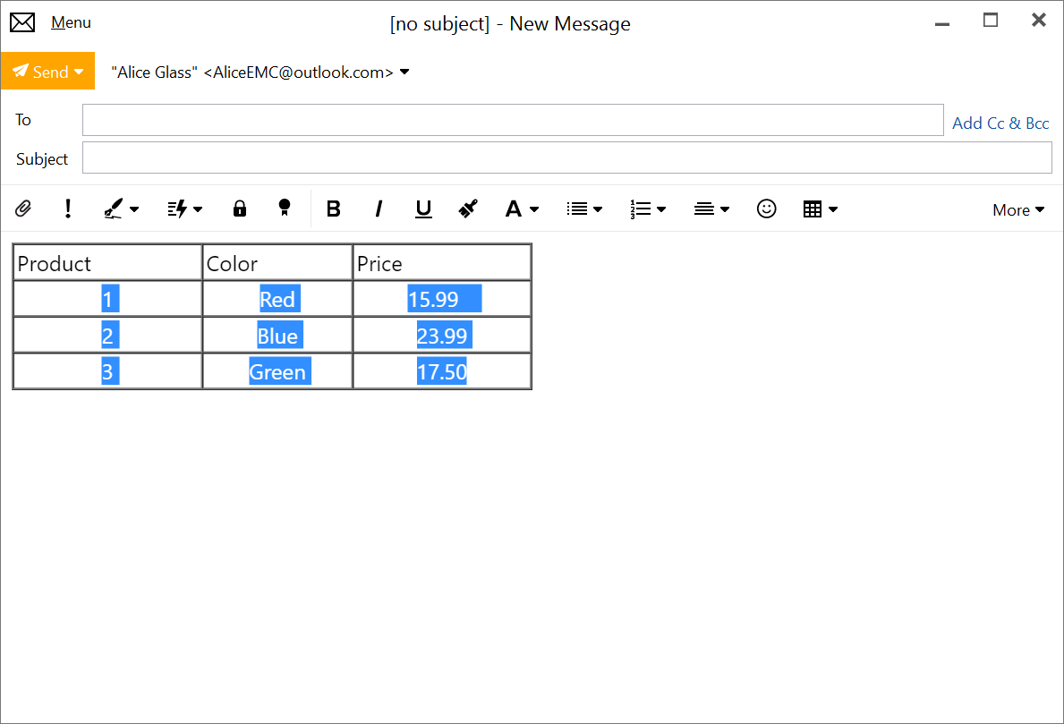This screenshot has width=1064, height=724.
Task: Toggle message encryption with the lock icon
Action: tap(240, 209)
